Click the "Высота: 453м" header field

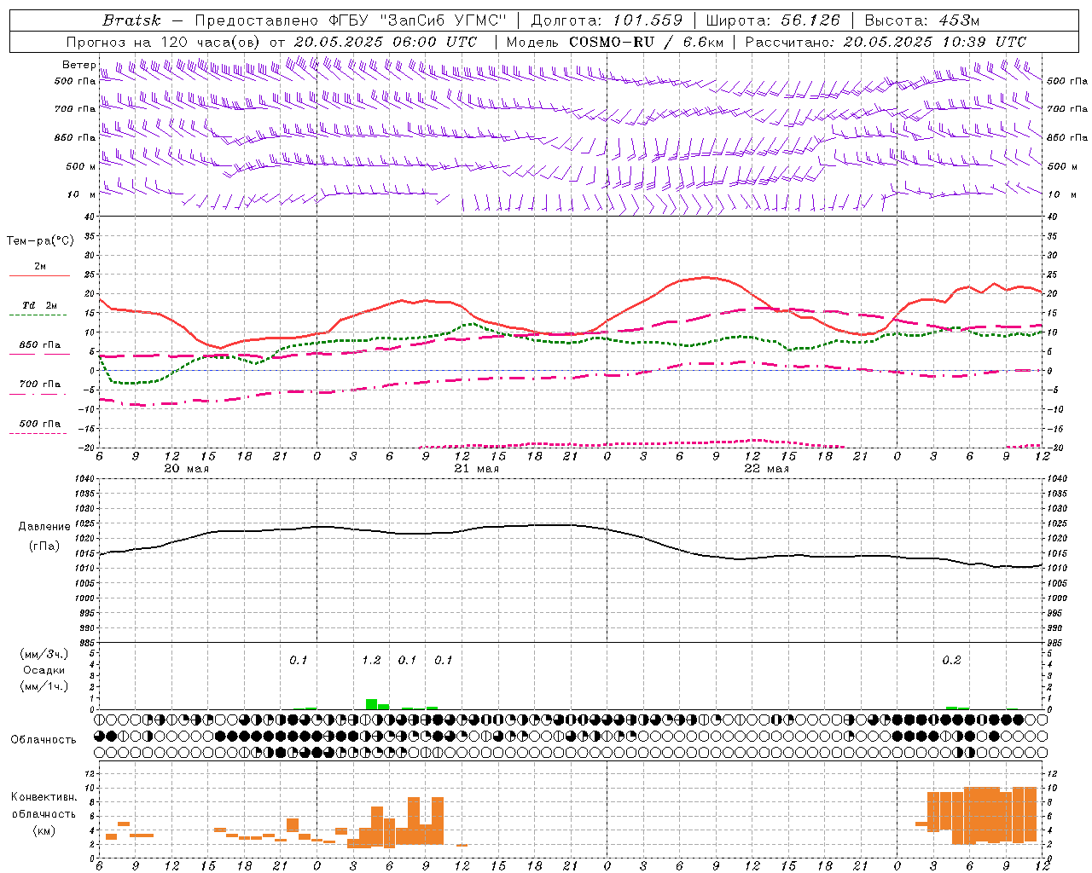921,20
